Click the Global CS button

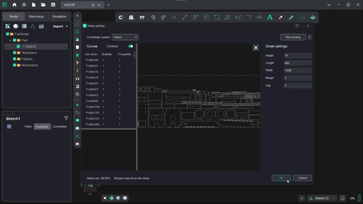pyautogui.click(x=322, y=198)
